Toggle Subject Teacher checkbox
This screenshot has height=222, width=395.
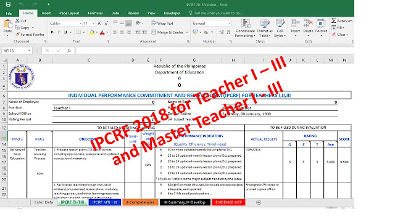(170, 119)
